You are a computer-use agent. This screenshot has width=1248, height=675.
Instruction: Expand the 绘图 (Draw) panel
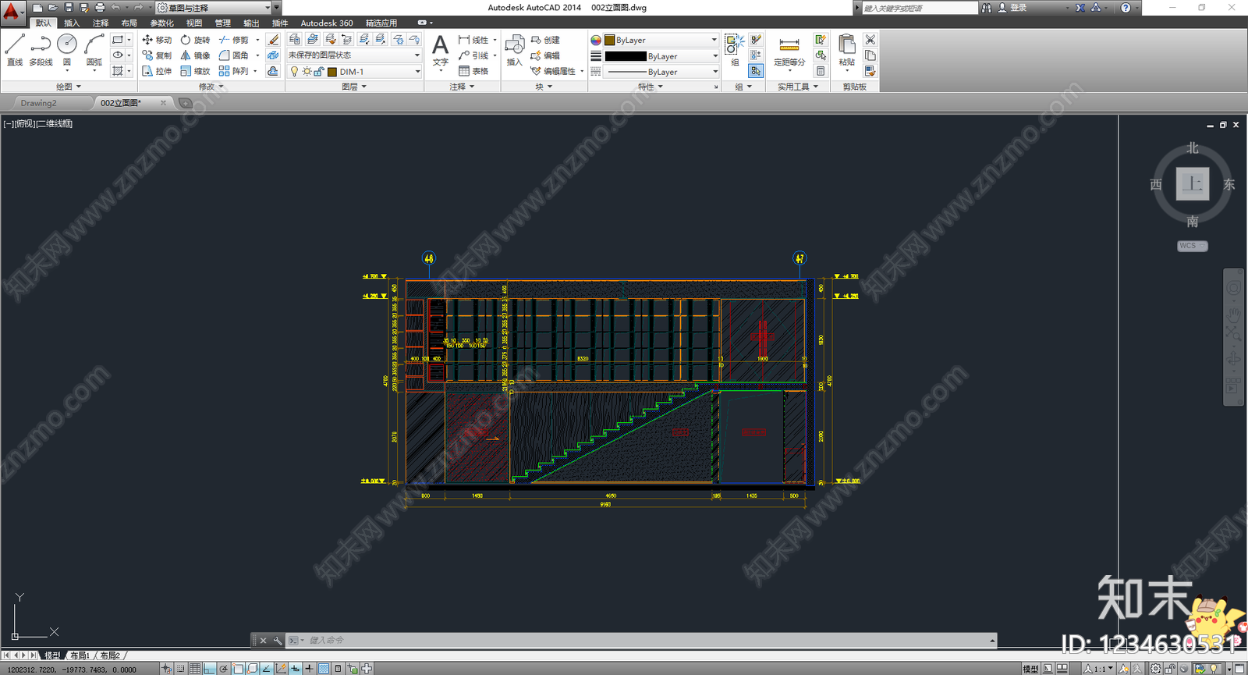[x=69, y=87]
